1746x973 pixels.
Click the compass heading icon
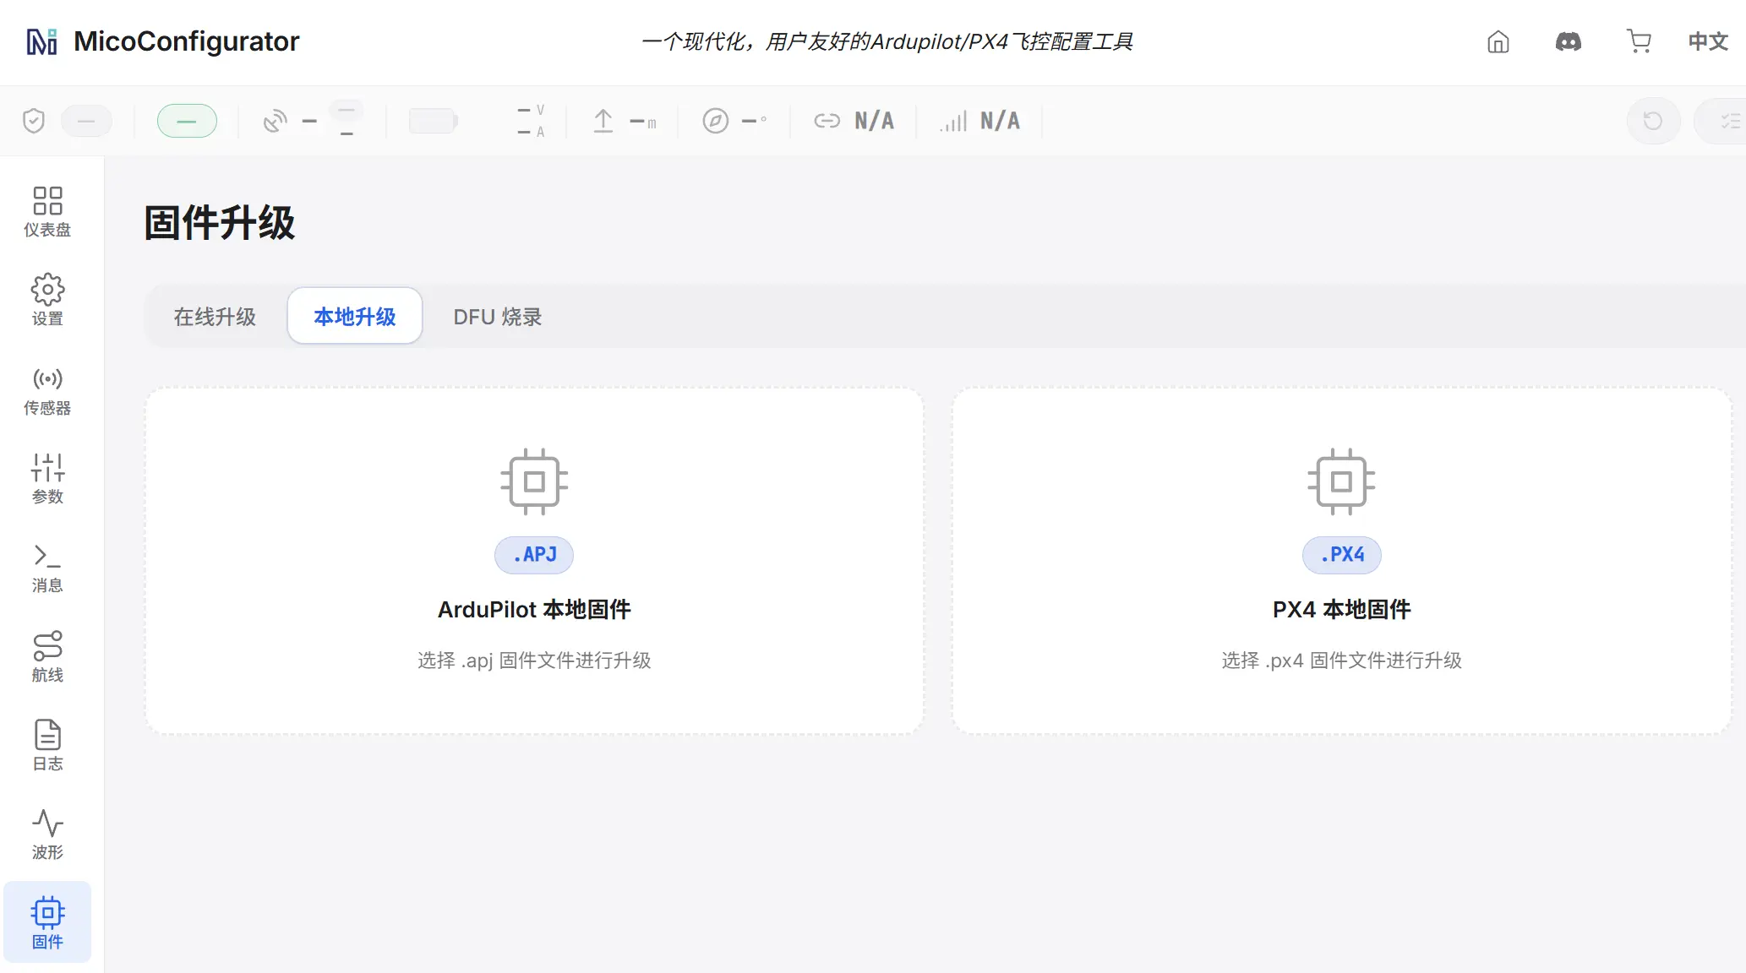pos(715,121)
